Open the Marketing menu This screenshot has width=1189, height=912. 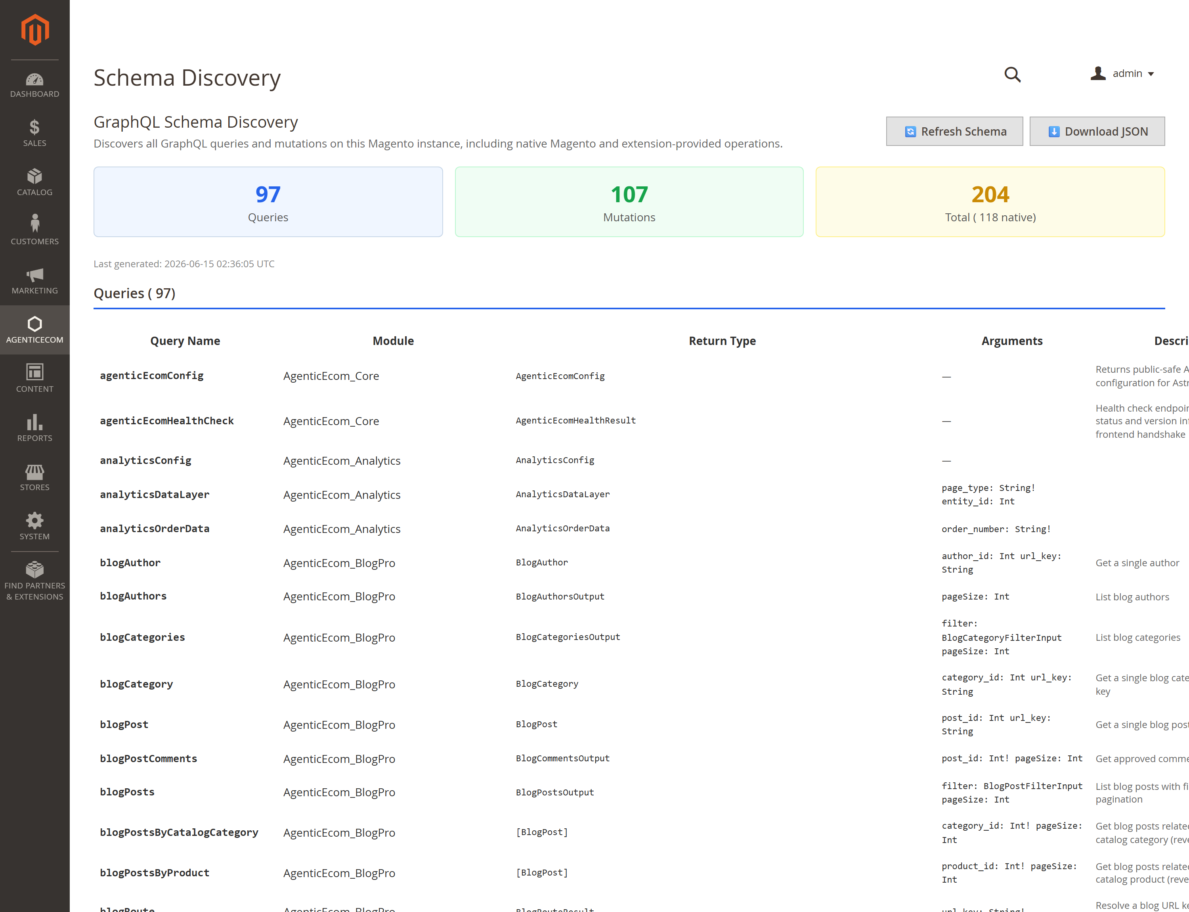point(35,281)
